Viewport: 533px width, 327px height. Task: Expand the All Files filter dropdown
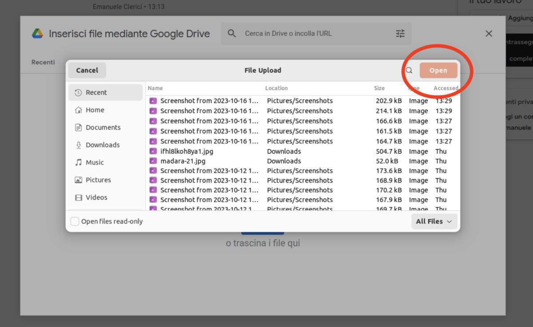[x=434, y=221]
